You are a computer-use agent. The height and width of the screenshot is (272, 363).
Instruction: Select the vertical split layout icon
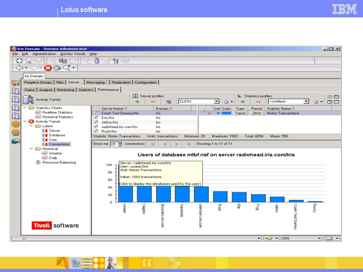330,102
